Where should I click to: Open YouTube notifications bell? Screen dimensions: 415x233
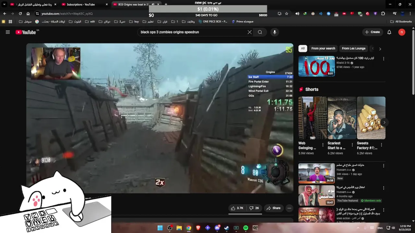tap(389, 32)
